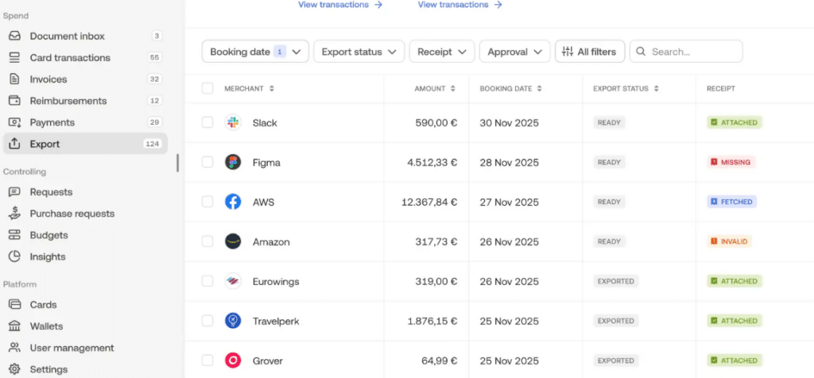Viewport: 814px width, 378px height.
Task: Click the Slack merchant logo
Action: (x=233, y=123)
